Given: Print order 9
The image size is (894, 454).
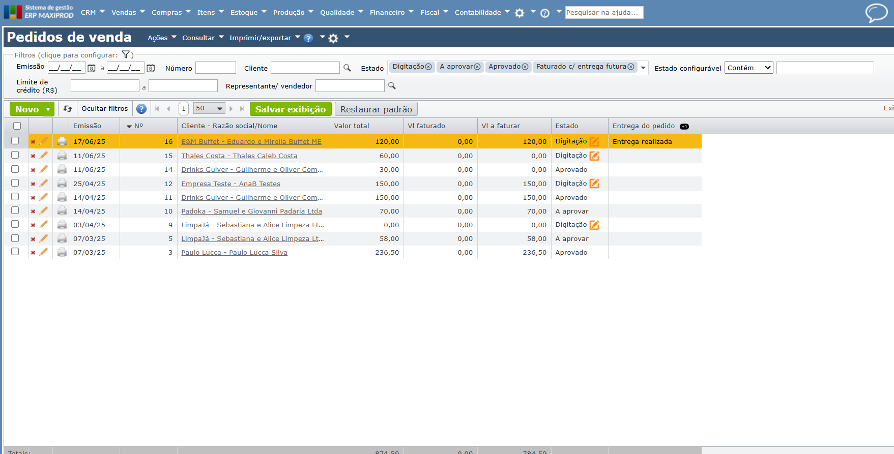Looking at the screenshot, I should pos(62,225).
